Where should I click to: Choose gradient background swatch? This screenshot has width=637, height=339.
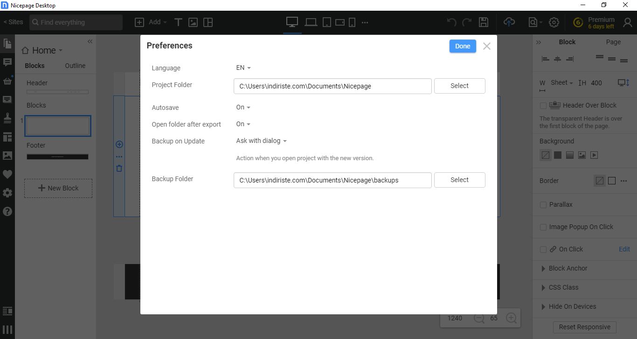(570, 155)
